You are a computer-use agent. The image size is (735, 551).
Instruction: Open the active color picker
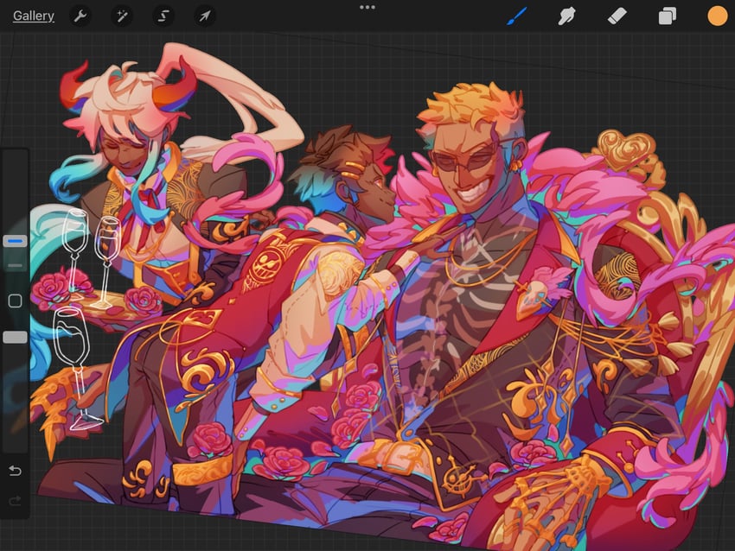click(x=717, y=16)
